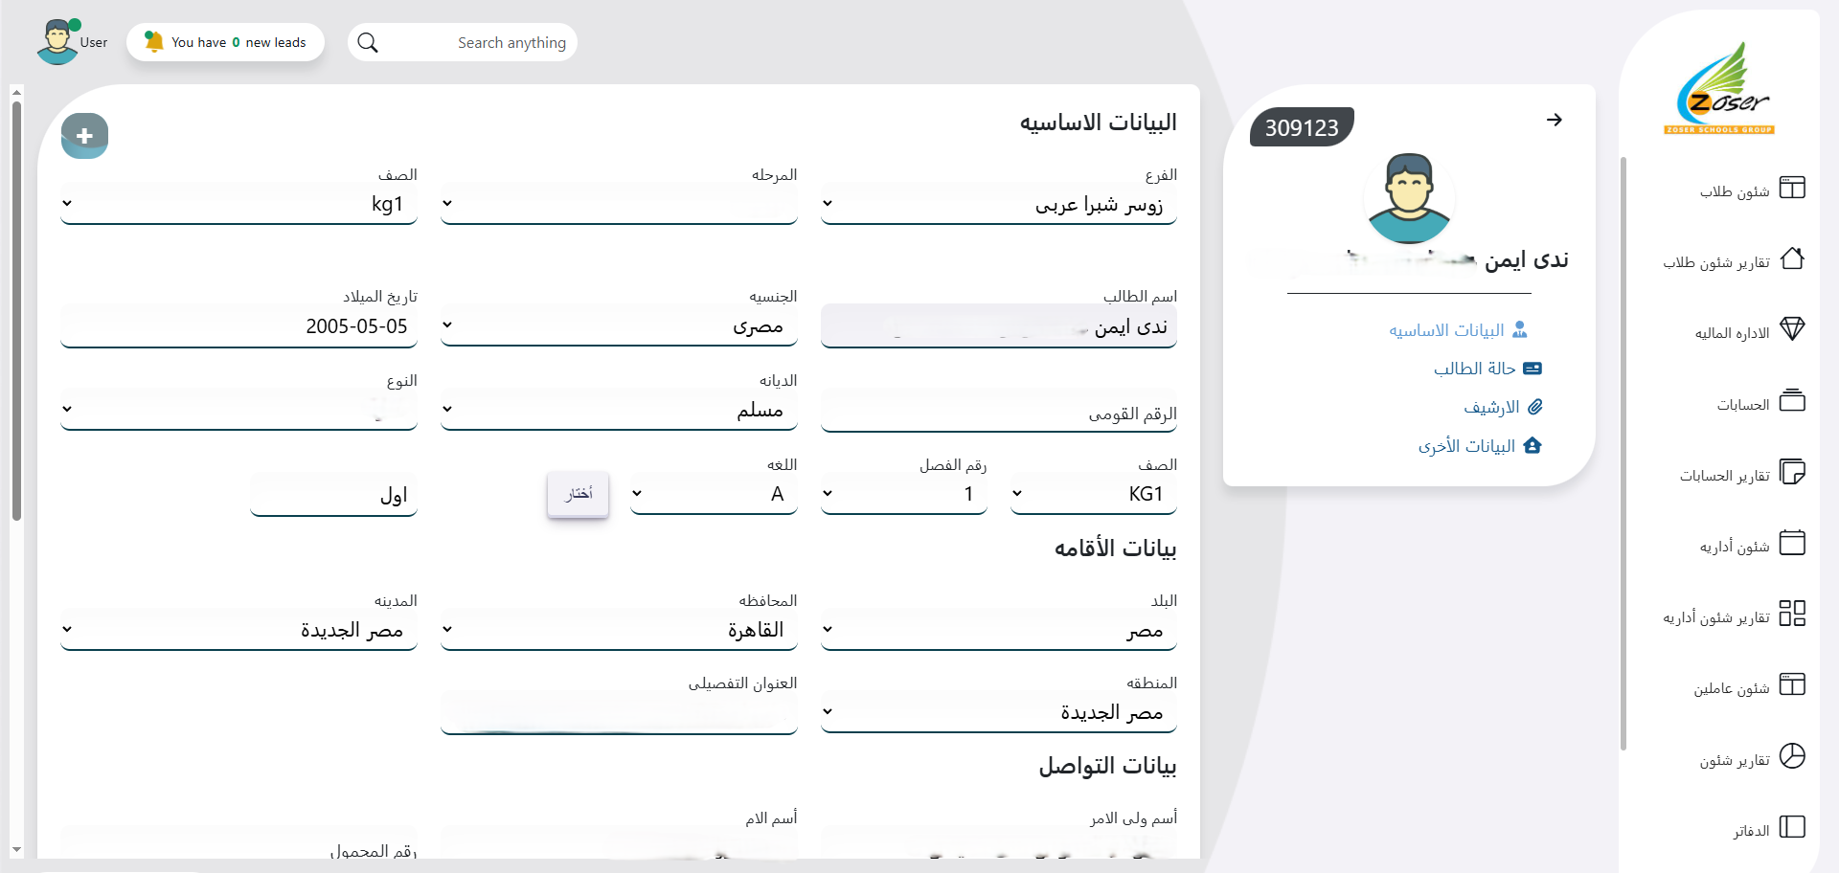Viewport: 1839px width, 873px height.
Task: Click the notification bell icon
Action: pos(153,42)
